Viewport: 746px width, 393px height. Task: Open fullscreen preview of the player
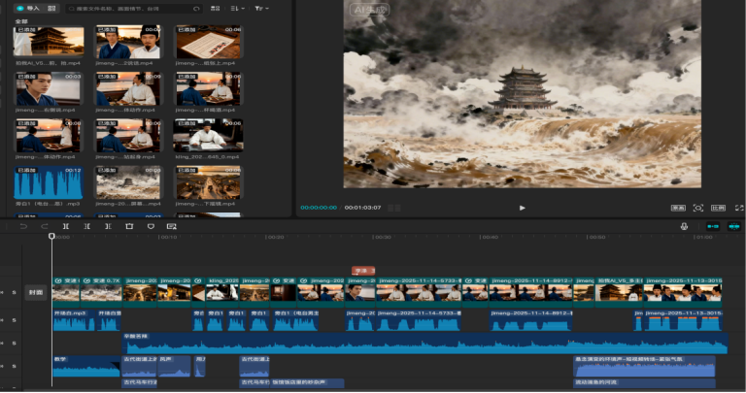739,208
